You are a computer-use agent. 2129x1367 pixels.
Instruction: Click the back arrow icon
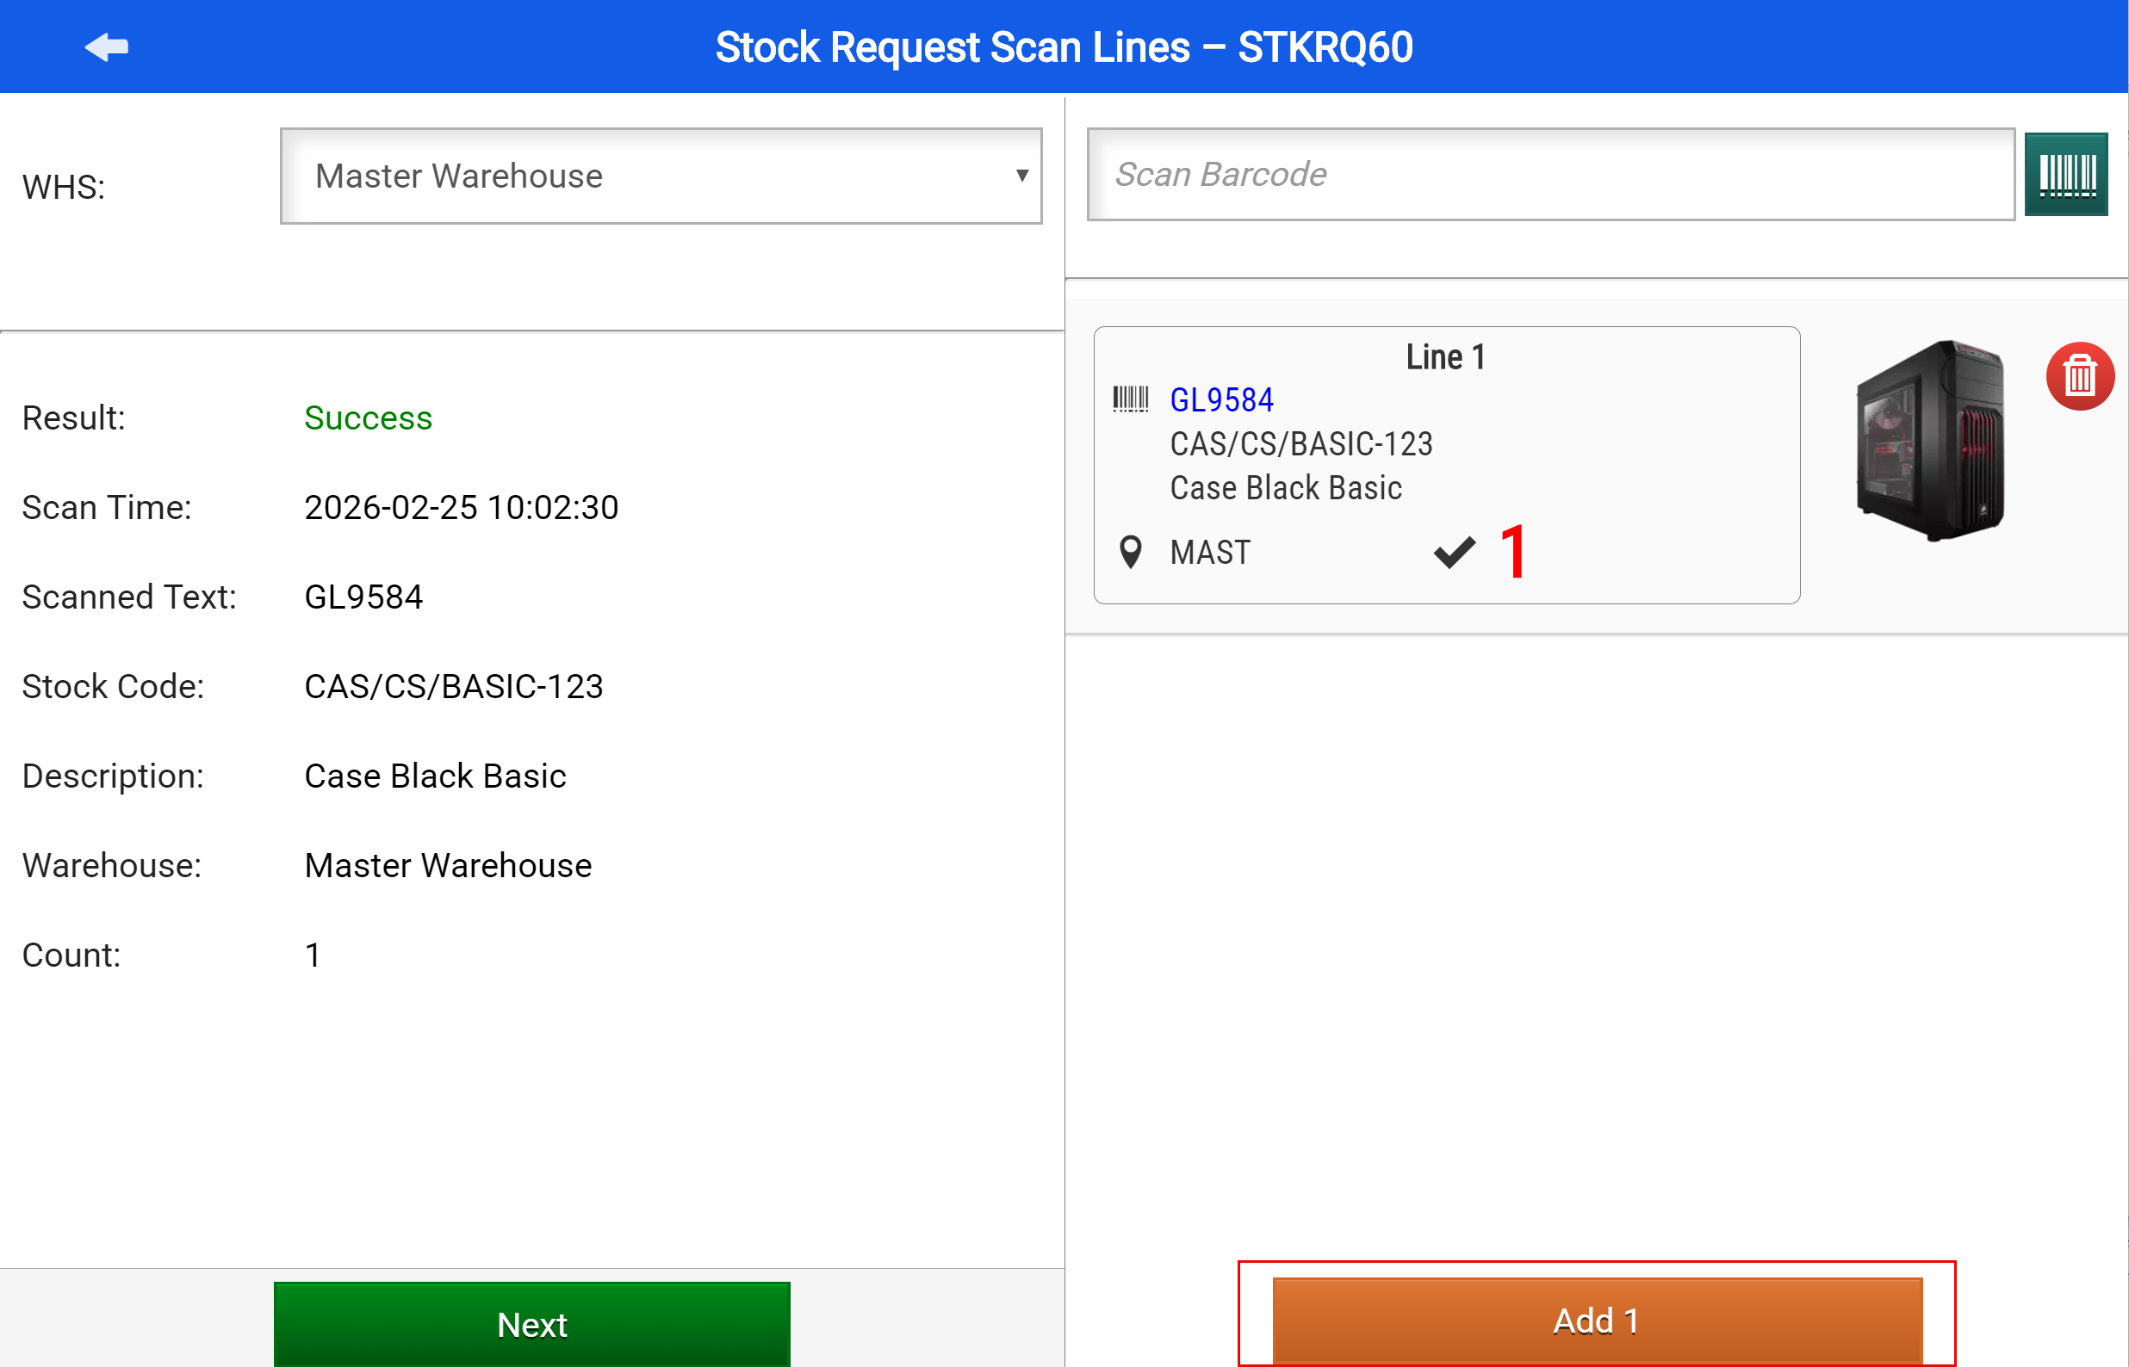(x=107, y=47)
